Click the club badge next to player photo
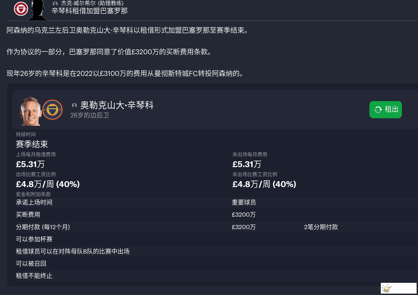The image size is (418, 295). pos(52,110)
